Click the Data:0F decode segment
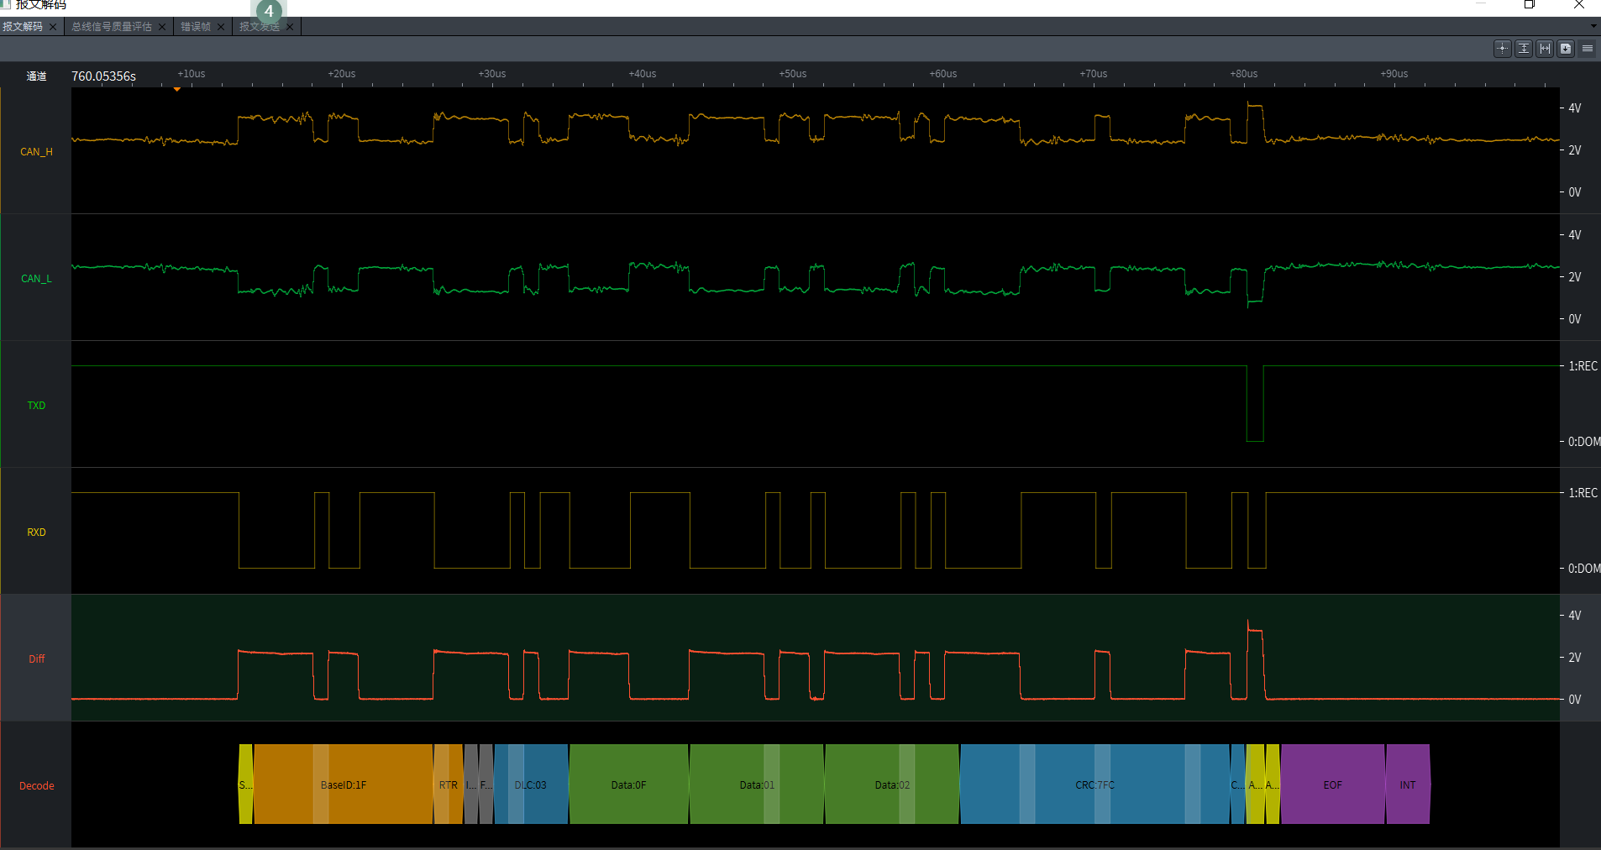 coord(628,784)
